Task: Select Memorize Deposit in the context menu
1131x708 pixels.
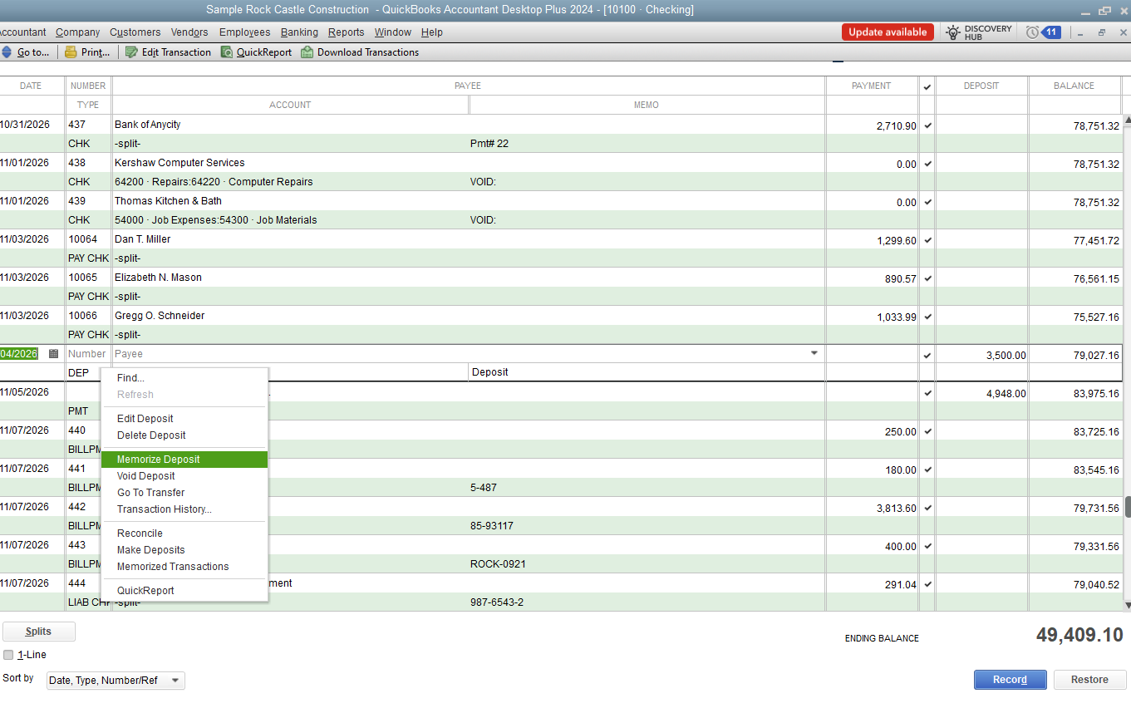Action: click(184, 460)
